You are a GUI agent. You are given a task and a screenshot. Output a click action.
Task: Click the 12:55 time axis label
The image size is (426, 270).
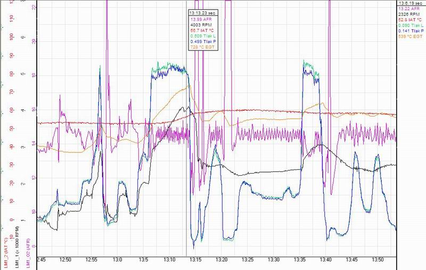pos(91,260)
